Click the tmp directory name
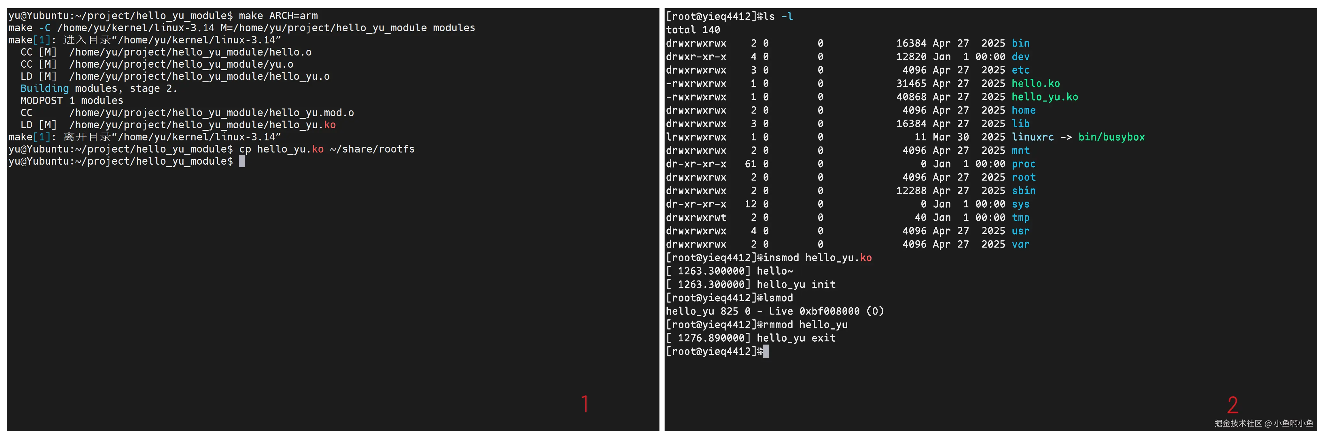 (x=1021, y=218)
